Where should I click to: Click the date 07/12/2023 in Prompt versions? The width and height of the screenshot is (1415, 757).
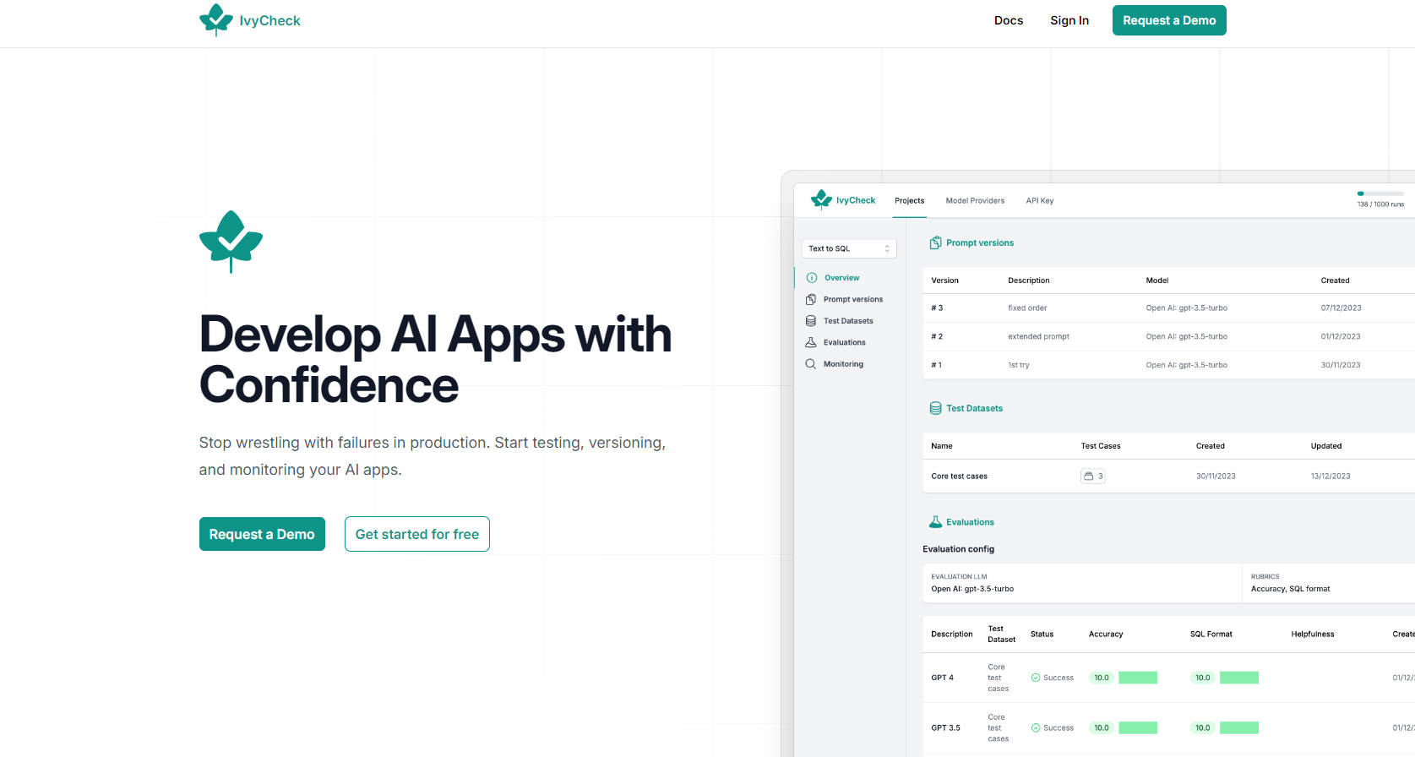[x=1341, y=308]
